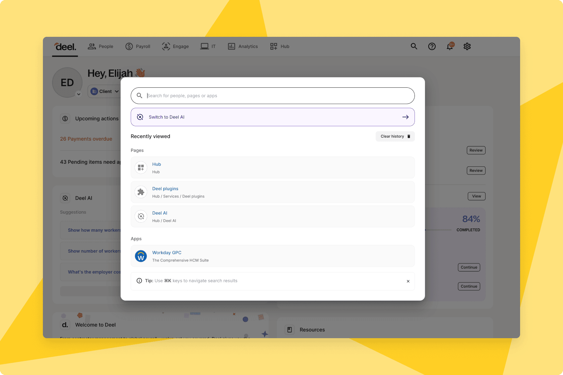Dismiss the keyboard tip banner
Viewport: 563px width, 375px height.
point(408,281)
